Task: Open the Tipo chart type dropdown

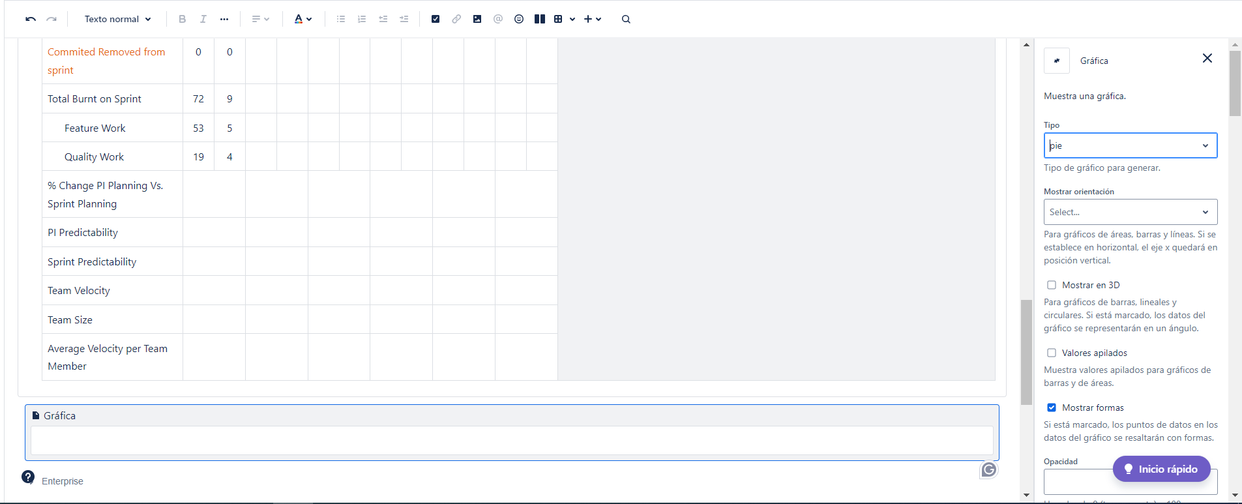Action: click(1131, 145)
